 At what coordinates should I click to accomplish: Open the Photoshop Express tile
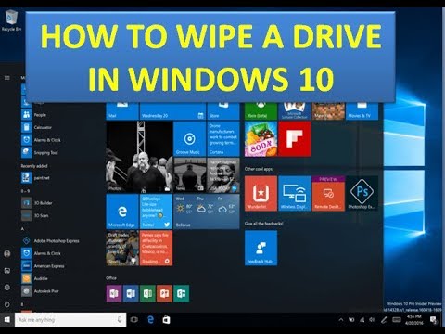click(362, 194)
